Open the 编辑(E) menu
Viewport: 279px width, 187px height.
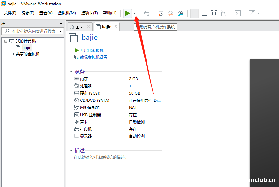(28, 13)
